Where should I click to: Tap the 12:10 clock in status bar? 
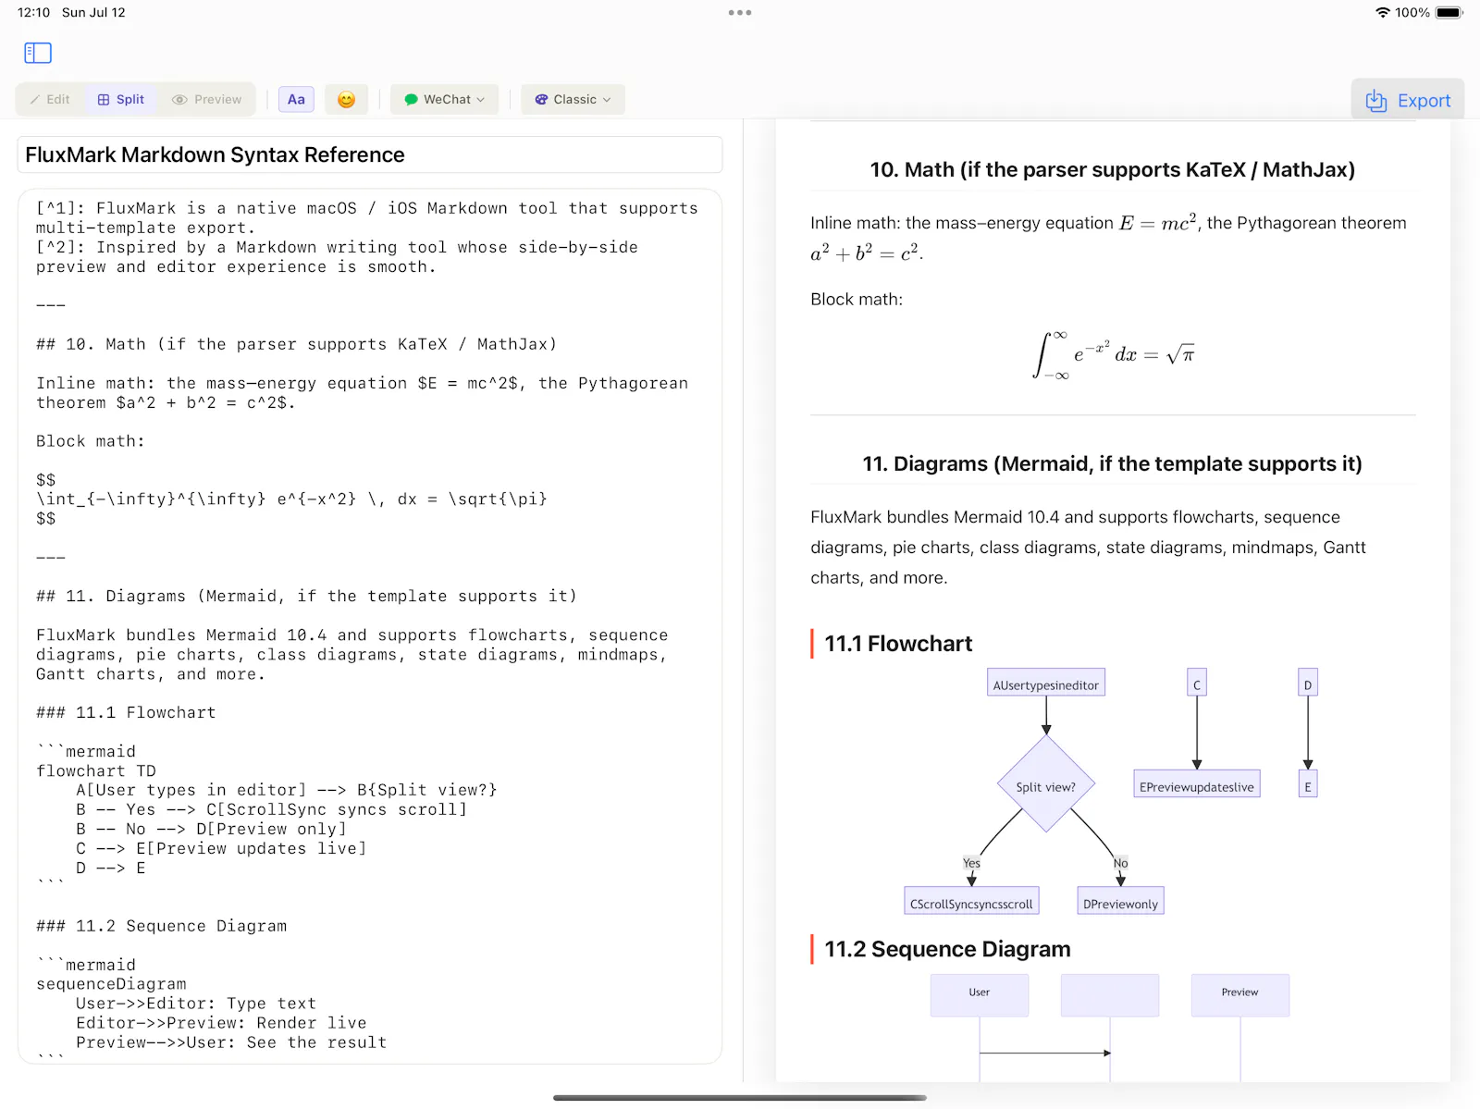click(x=33, y=13)
